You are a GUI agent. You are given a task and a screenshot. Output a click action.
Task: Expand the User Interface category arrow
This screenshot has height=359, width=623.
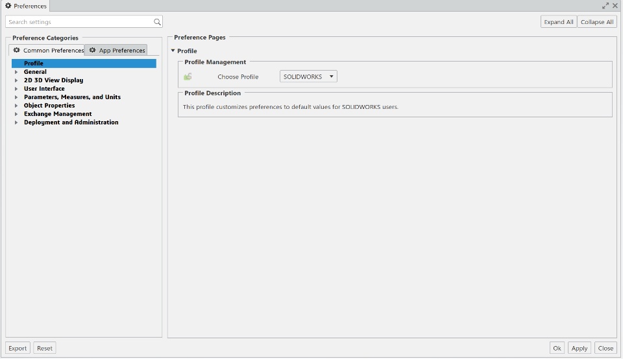point(16,89)
